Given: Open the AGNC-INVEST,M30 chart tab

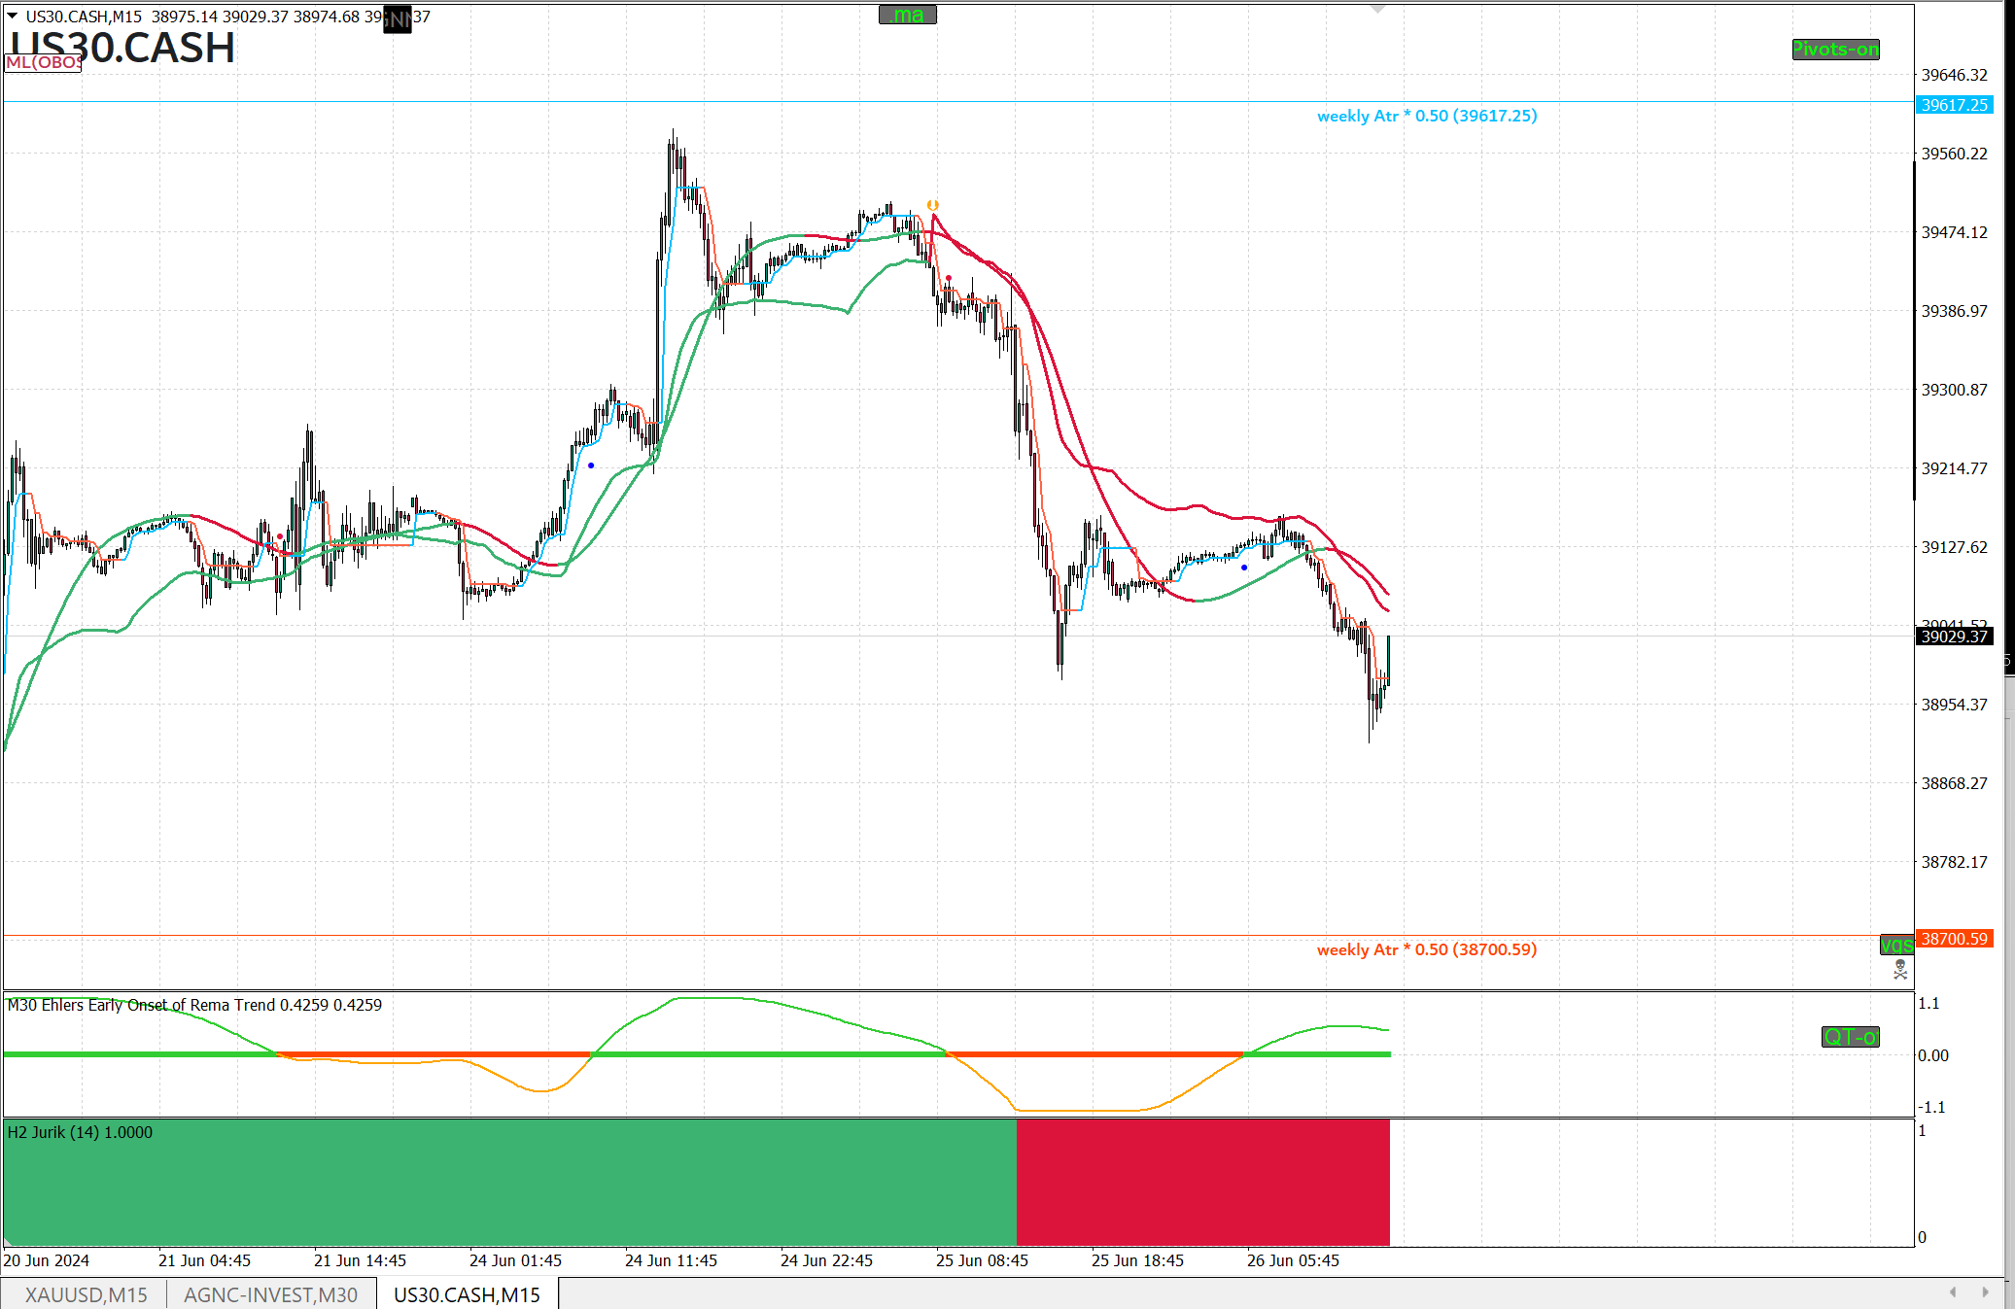Looking at the screenshot, I should pyautogui.click(x=270, y=1294).
